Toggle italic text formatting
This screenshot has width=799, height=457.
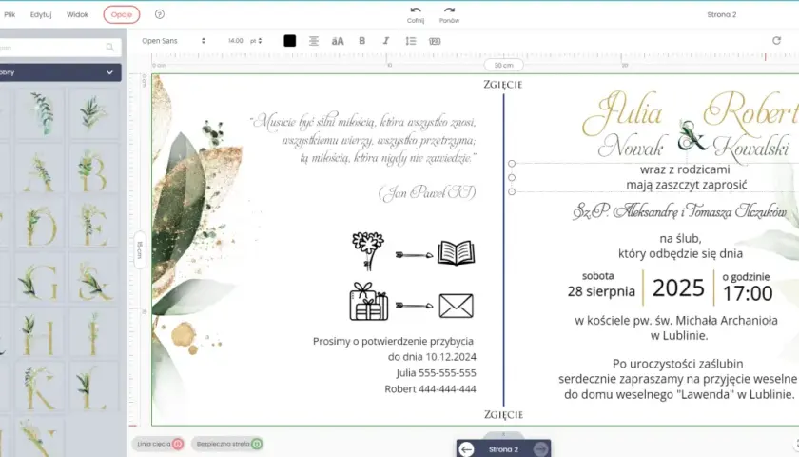pyautogui.click(x=386, y=41)
